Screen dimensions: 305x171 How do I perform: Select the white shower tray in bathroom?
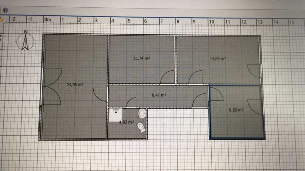(x=116, y=114)
